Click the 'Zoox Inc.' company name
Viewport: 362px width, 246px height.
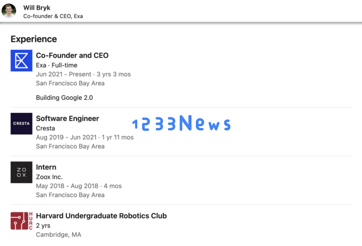[x=49, y=177]
